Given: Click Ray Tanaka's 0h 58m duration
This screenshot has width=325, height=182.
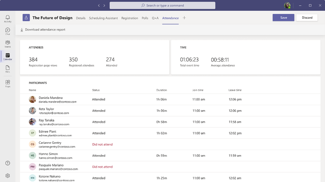Looking at the screenshot, I should coord(161,122).
